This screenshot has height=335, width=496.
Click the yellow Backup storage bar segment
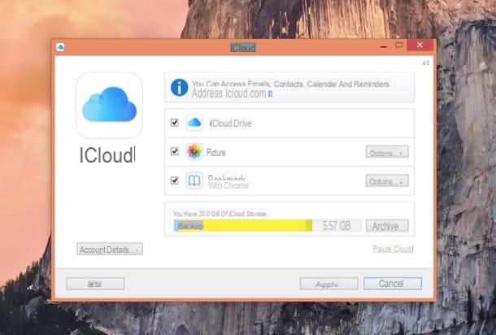pos(242,226)
